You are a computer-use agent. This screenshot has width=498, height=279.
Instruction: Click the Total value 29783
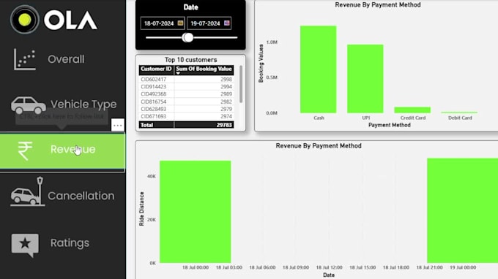224,125
